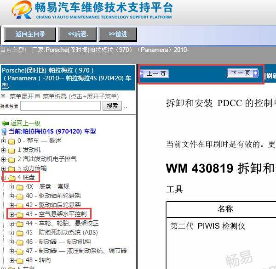Click the folder icon for 45 - 防抱死制动系统
Viewport: 276px width, 269px height.
tap(20, 233)
